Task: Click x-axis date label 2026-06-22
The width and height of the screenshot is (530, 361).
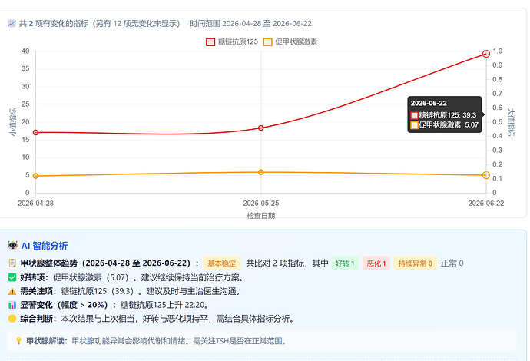Action: coord(486,204)
